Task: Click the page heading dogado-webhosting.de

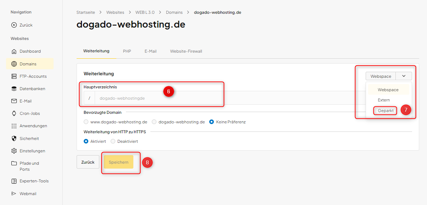Action: coord(131,25)
